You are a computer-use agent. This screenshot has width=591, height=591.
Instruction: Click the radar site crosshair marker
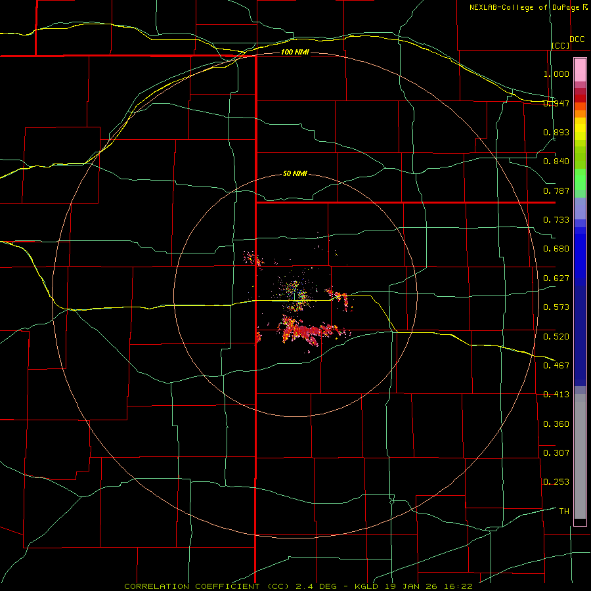(x=295, y=295)
